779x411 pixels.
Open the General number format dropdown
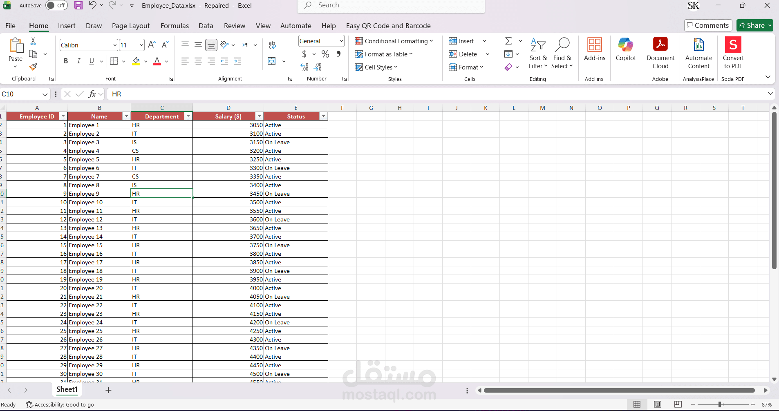click(x=341, y=41)
